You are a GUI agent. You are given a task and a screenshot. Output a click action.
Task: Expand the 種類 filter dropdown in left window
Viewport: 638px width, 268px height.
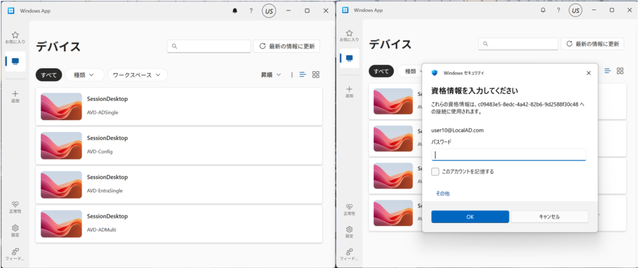(x=84, y=75)
